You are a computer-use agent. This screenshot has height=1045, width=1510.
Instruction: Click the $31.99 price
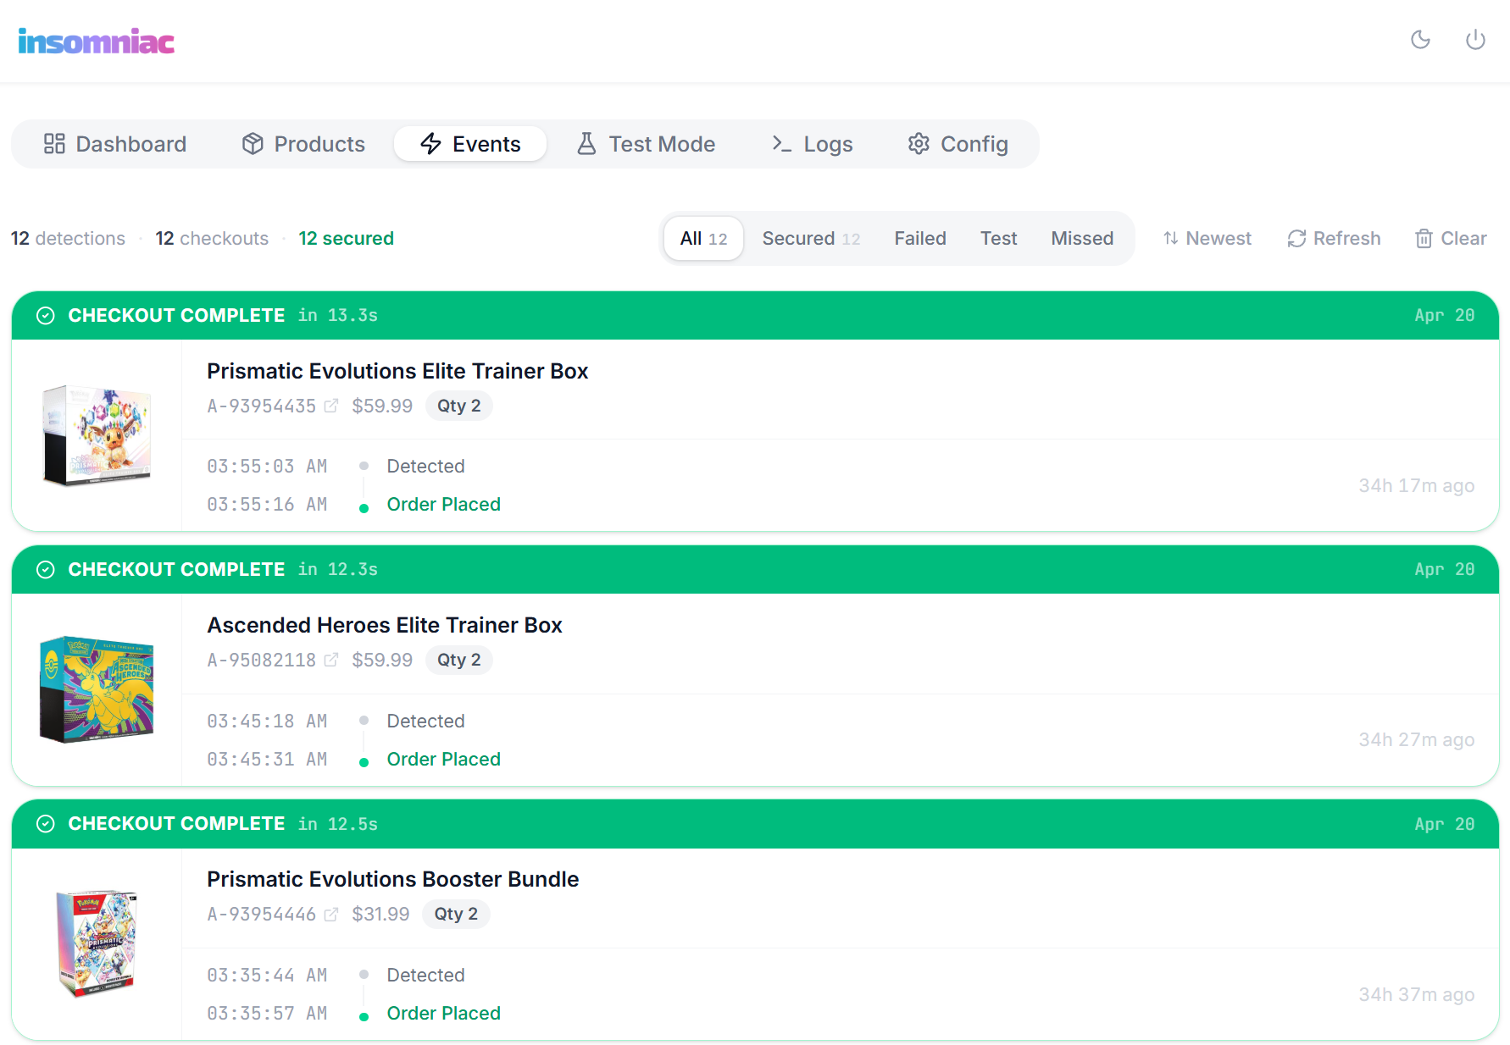[x=380, y=914]
